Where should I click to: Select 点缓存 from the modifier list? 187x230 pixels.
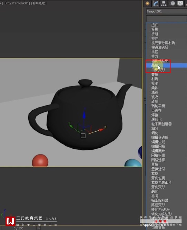pyautogui.click(x=157, y=110)
